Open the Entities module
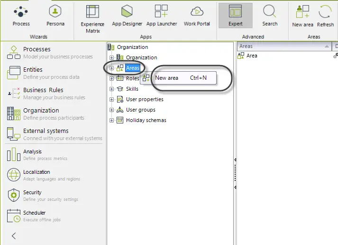 (x=43, y=73)
